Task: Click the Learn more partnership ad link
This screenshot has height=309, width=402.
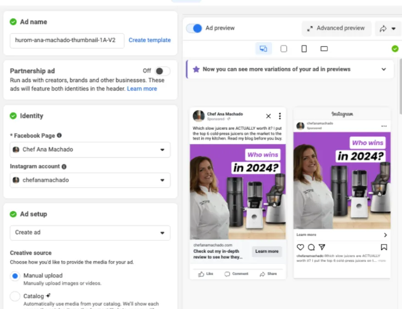Action: tap(142, 89)
